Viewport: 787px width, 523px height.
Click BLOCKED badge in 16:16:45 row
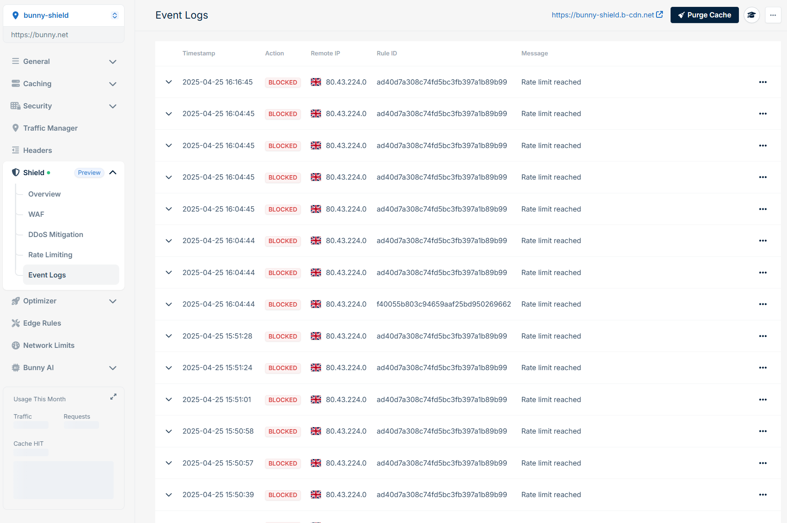click(x=283, y=82)
